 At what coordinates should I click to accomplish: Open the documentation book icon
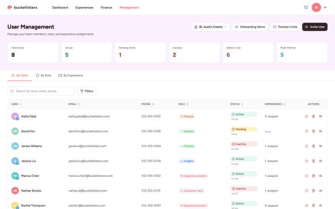[306, 8]
